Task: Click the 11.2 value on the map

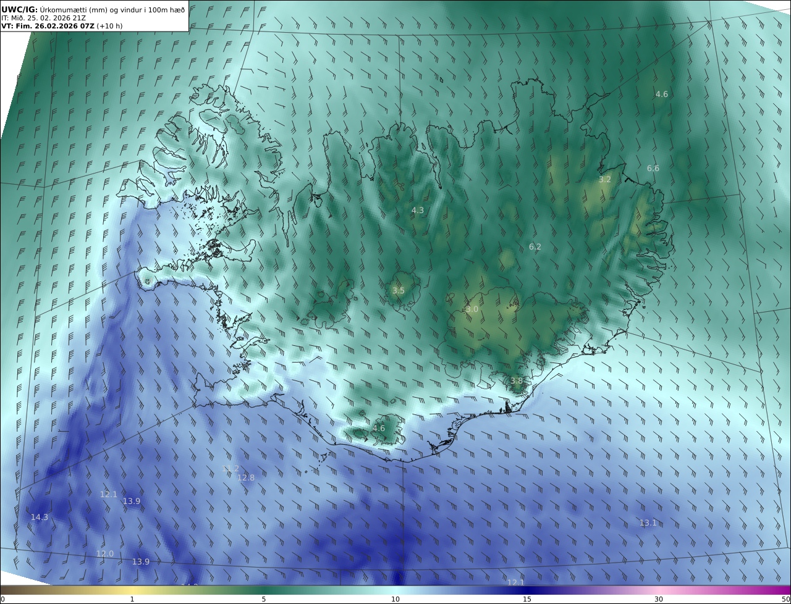Action: tap(231, 469)
